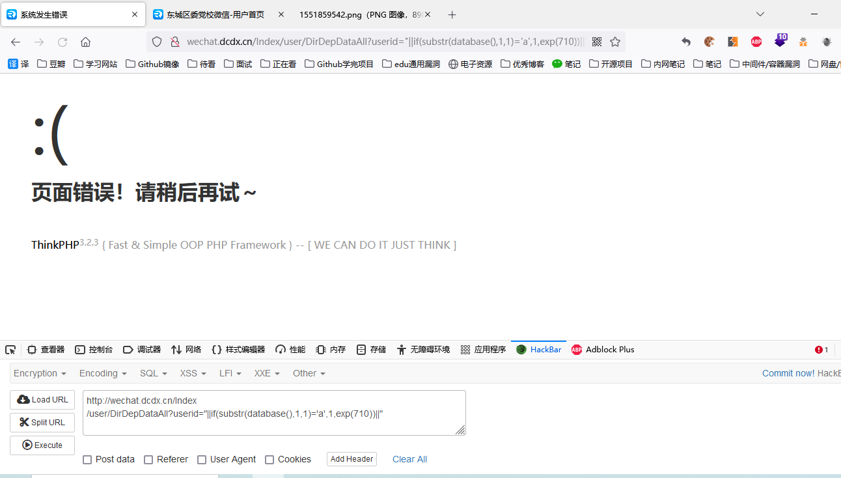Close the 1551859542.png tab
This screenshot has height=478, width=841.
coord(428,14)
